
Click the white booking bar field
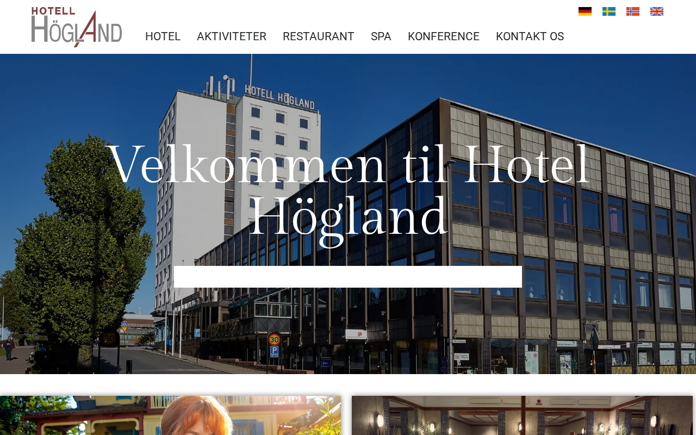[x=348, y=277]
